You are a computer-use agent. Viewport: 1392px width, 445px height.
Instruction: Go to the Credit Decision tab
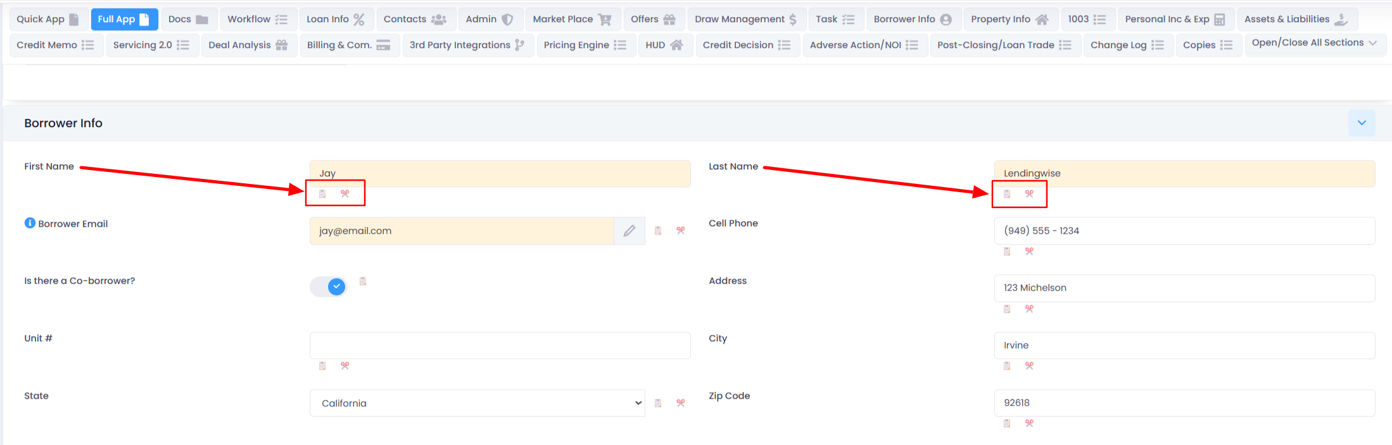tap(746, 46)
